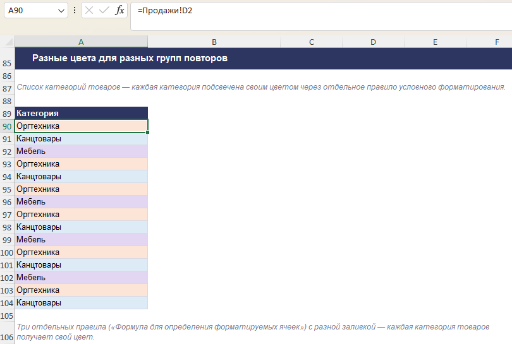The height and width of the screenshot is (344, 512).
Task: Click the formula bar text =Продажи!D2
Action: point(165,11)
